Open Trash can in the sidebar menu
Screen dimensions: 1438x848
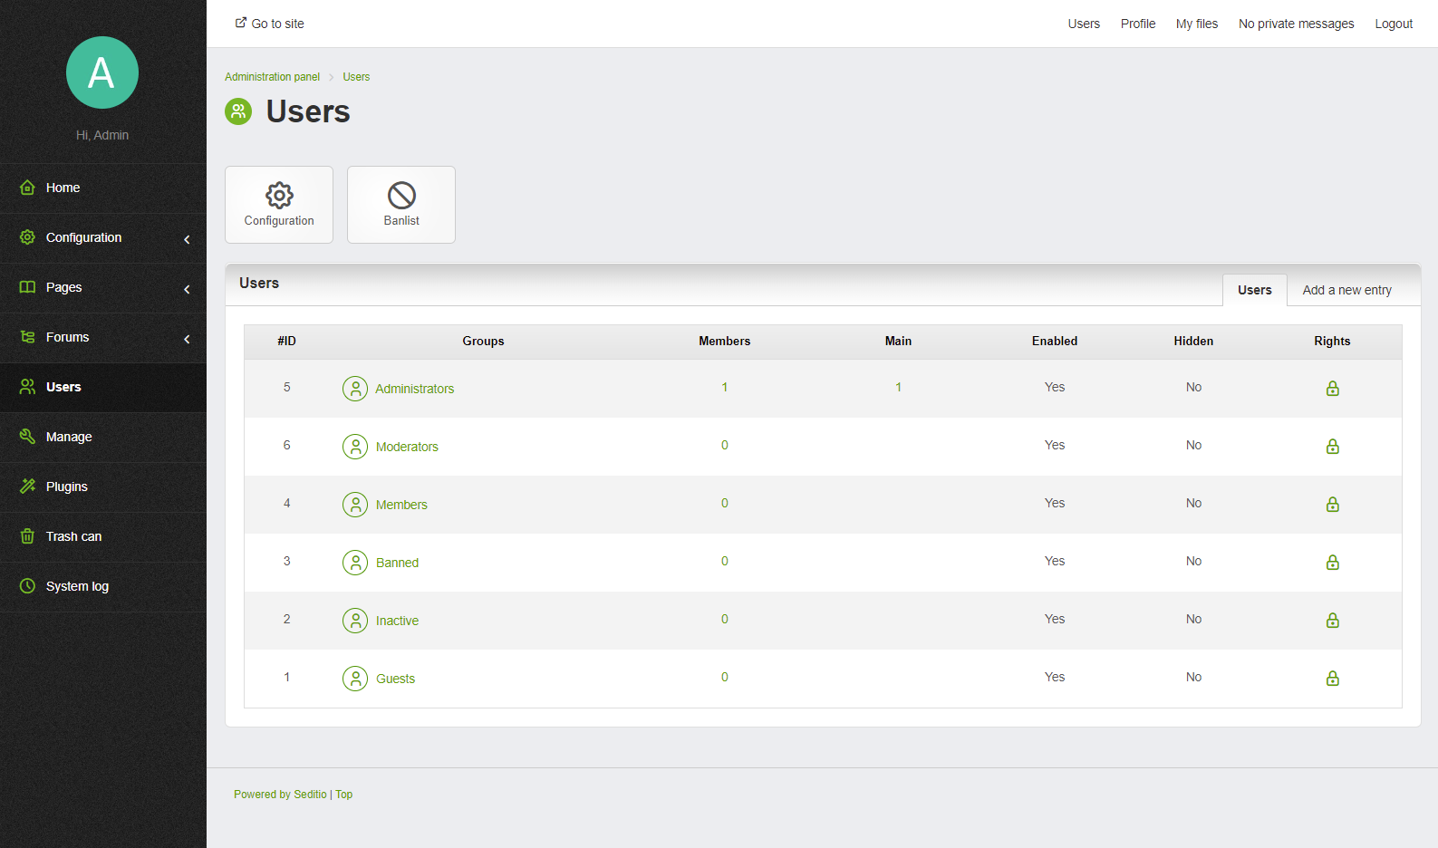103,536
